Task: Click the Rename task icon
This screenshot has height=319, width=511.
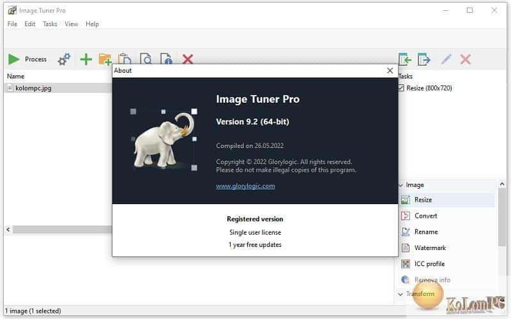Action: pyautogui.click(x=406, y=232)
